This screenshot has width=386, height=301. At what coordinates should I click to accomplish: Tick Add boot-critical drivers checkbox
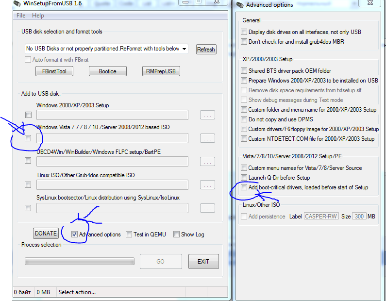tap(244, 187)
